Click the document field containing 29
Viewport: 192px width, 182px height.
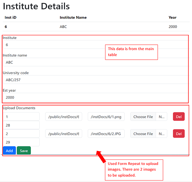pos(21,142)
